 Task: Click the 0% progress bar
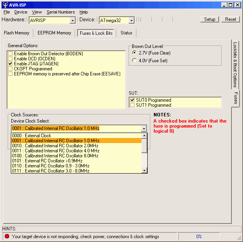tap(199, 236)
